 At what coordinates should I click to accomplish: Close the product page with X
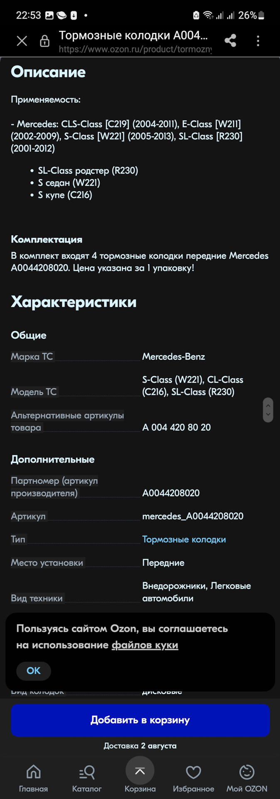[22, 40]
